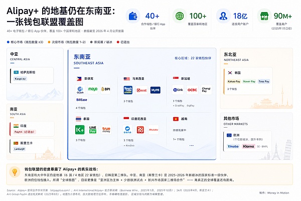
Task: Click the lightbulb icon in the insight box
Action: [15, 172]
